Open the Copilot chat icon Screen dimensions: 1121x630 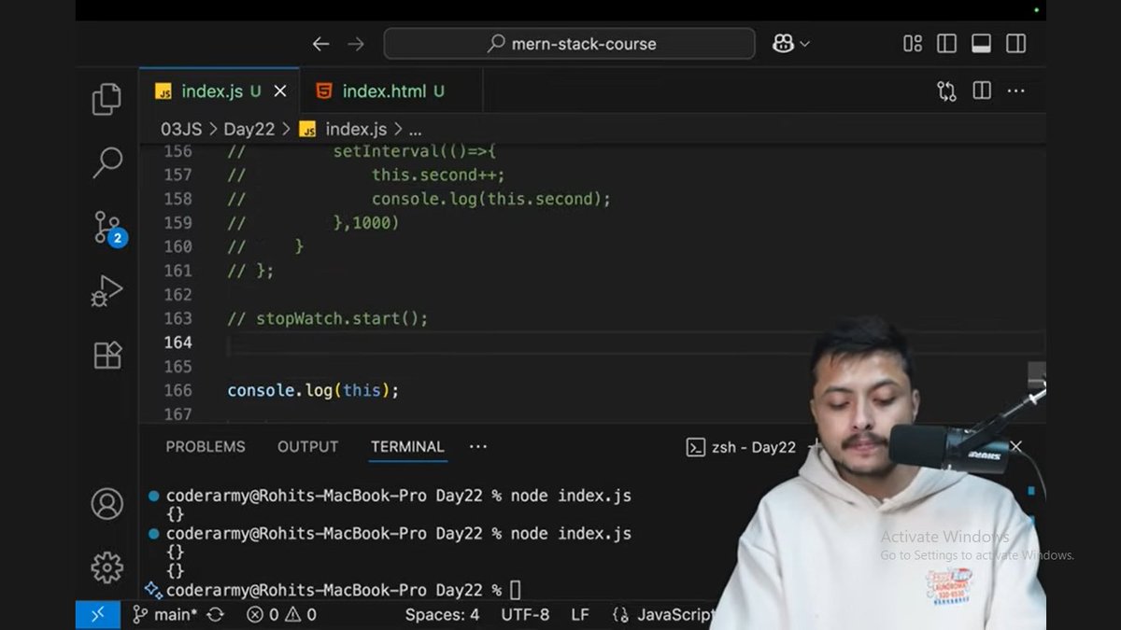click(x=783, y=44)
